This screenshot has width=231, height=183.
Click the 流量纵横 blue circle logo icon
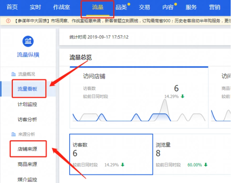pyautogui.click(x=28, y=41)
